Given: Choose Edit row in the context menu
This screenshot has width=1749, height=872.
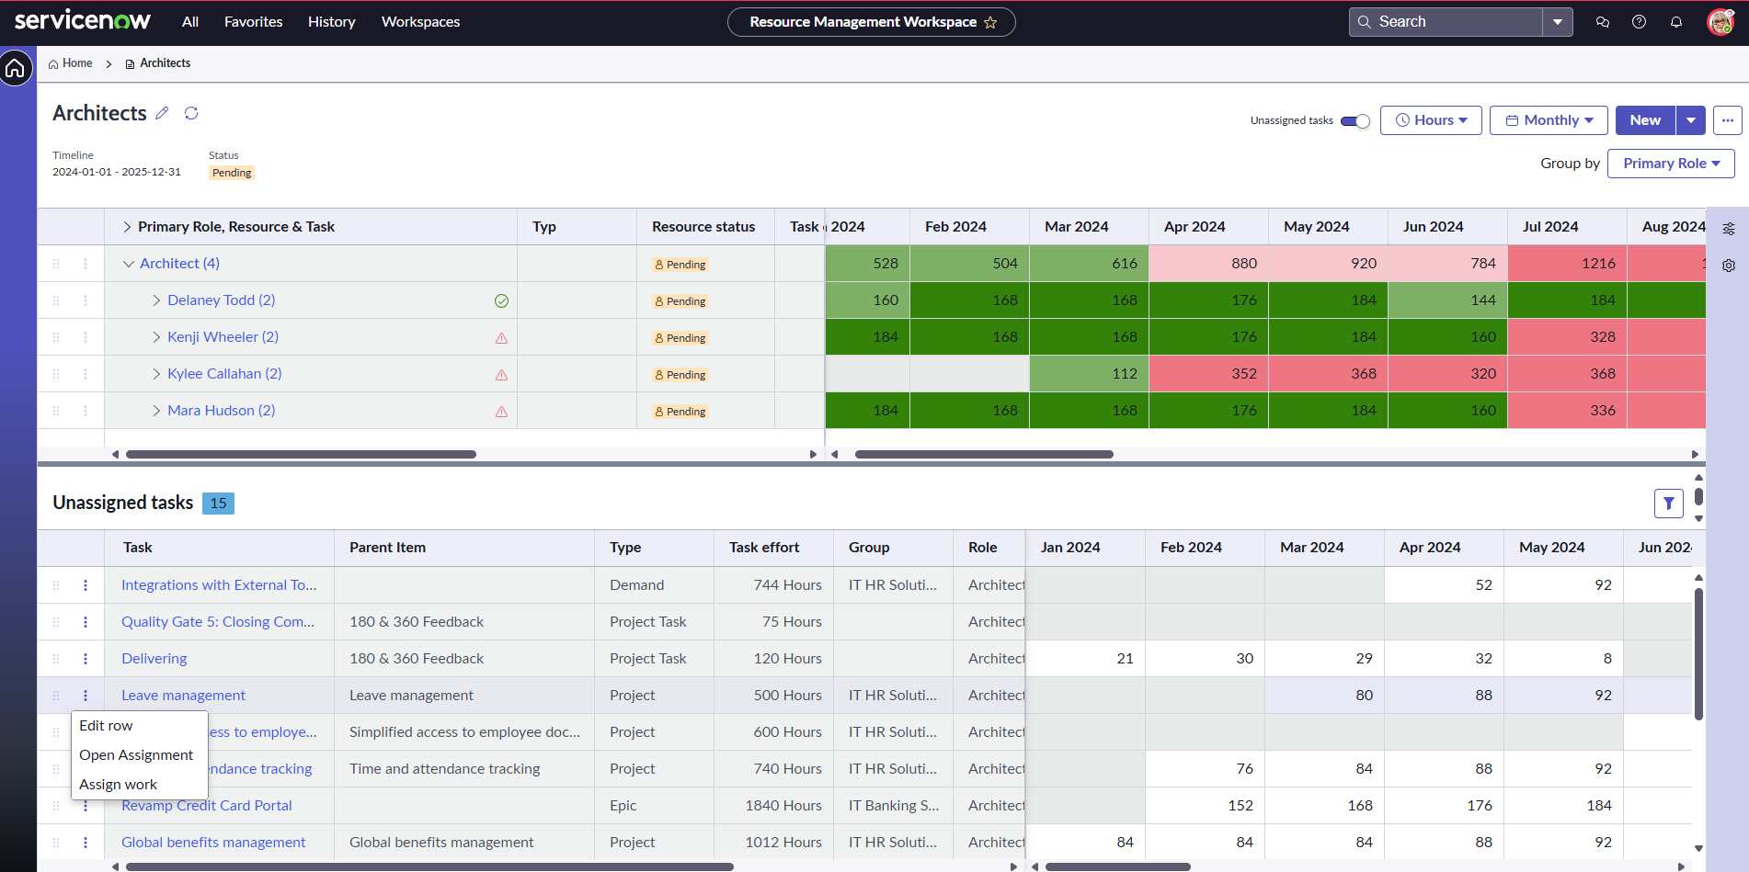Looking at the screenshot, I should [106, 726].
